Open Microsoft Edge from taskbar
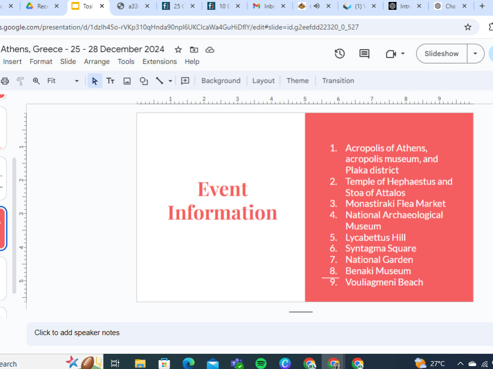 [x=188, y=364]
